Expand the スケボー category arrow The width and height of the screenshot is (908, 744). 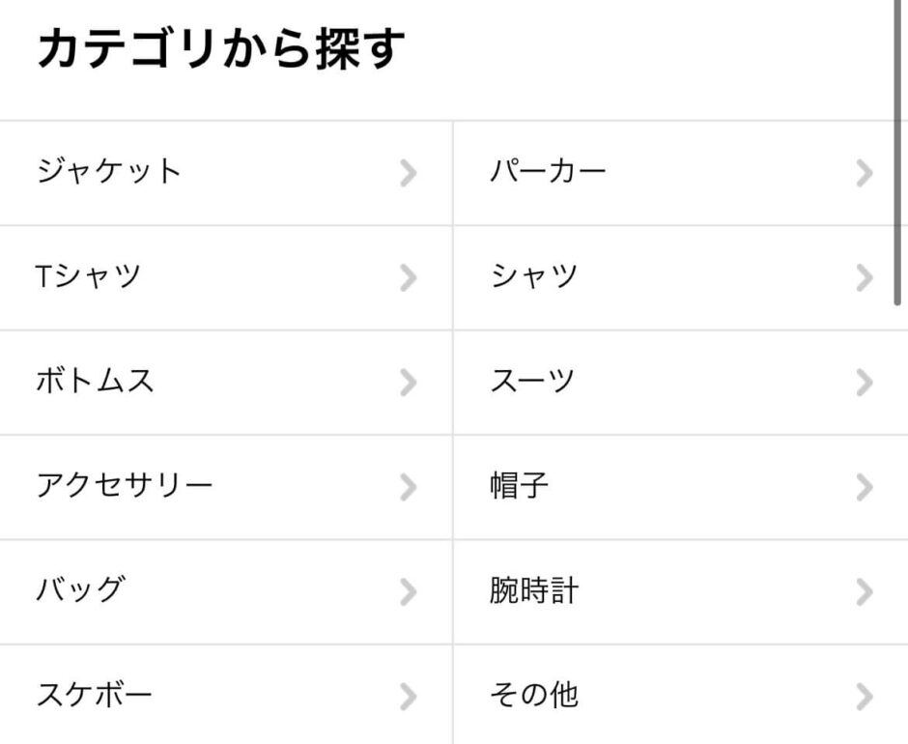coord(409,696)
